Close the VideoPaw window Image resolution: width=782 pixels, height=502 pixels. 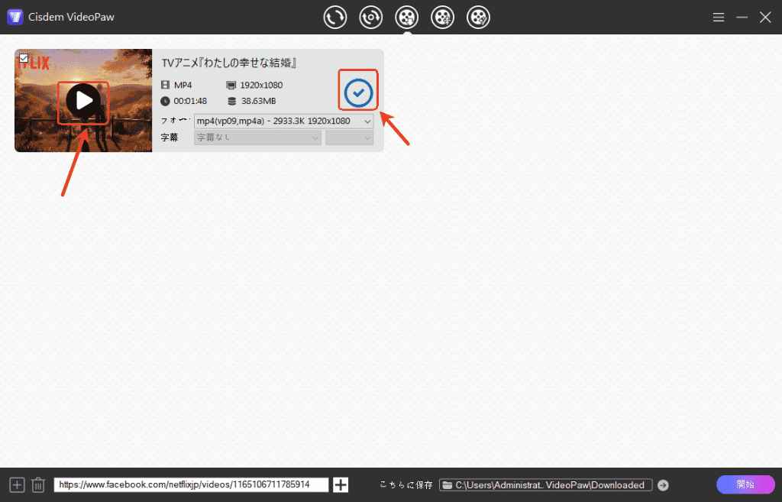(765, 18)
